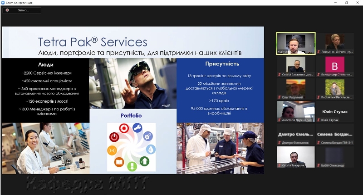Click the '>170 країн' text
Image resolution: width=363 pixels, height=195 pixels.
point(219,101)
